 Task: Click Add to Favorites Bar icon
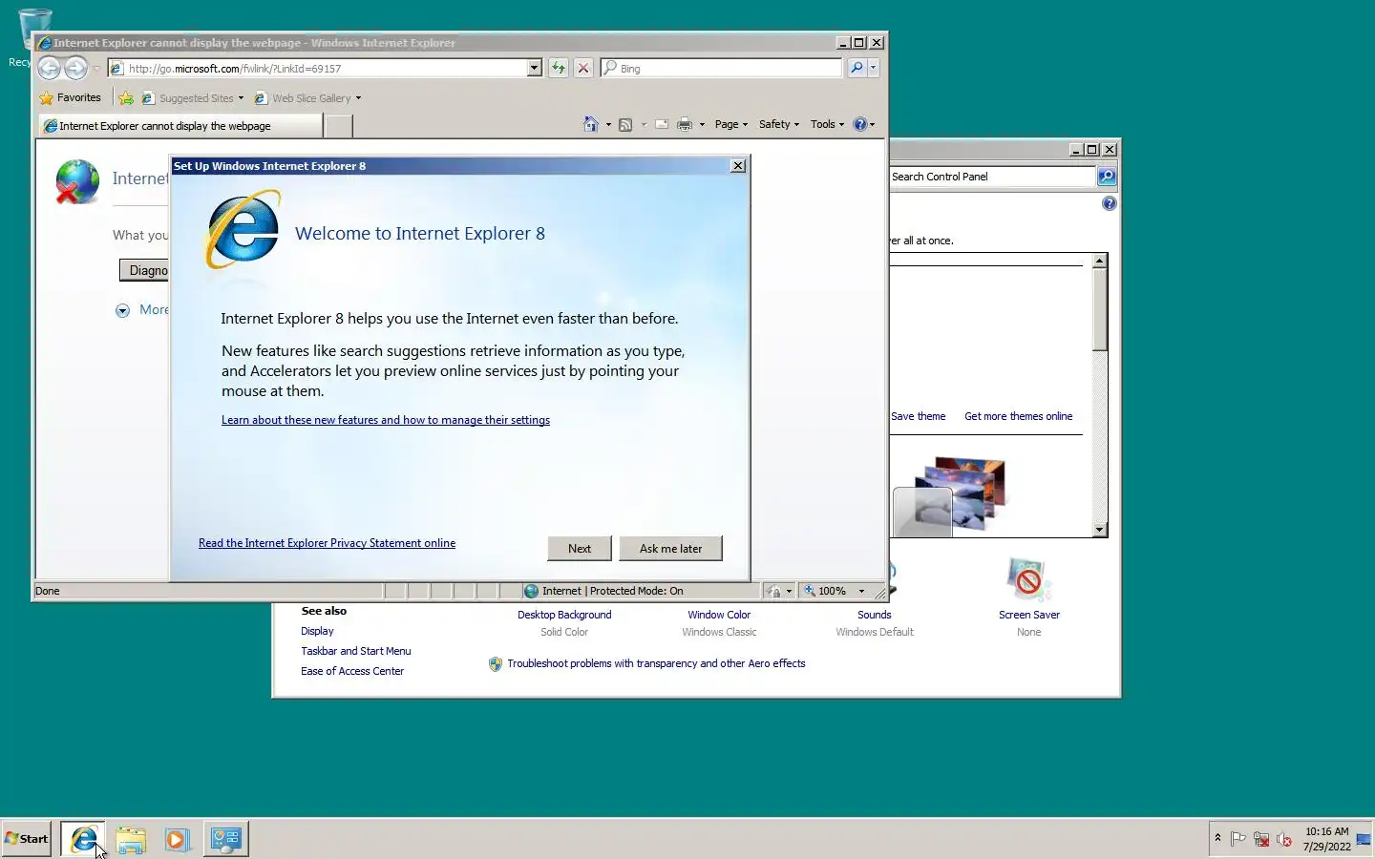point(126,97)
